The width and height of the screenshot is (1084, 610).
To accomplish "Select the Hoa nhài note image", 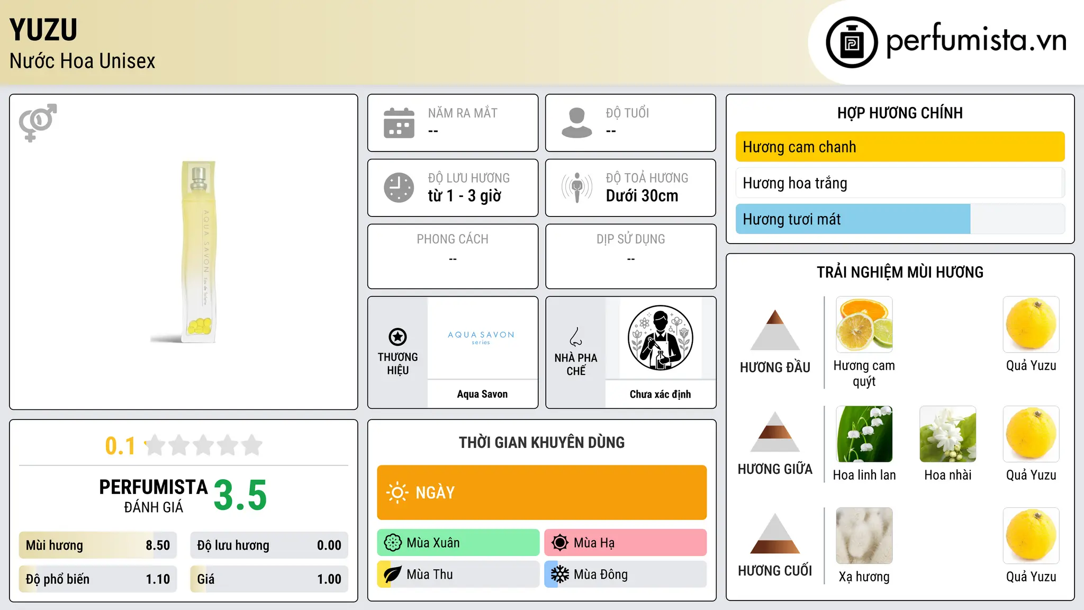I will pos(948,434).
